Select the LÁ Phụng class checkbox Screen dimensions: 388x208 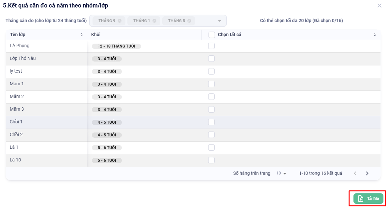click(211, 46)
